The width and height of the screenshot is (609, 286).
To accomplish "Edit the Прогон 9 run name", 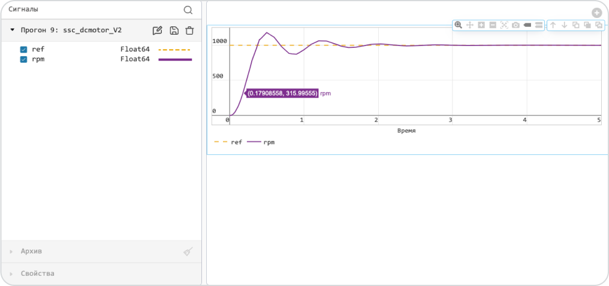I will click(157, 31).
